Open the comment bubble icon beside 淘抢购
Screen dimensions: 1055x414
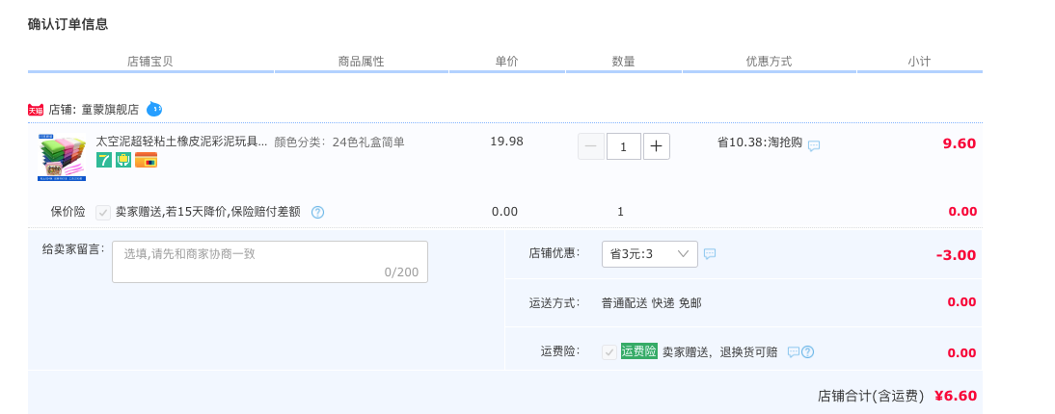tap(814, 145)
